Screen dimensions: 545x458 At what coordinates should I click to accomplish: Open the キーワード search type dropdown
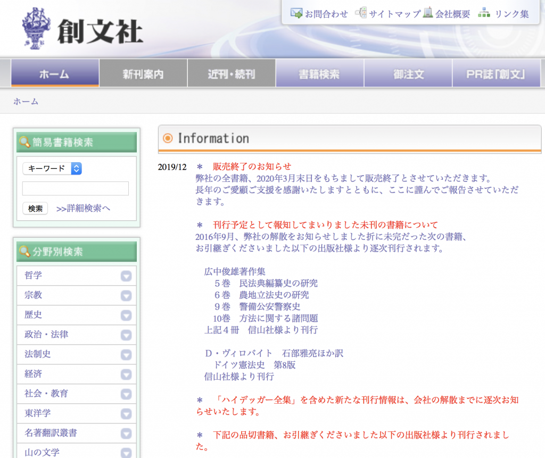52,169
